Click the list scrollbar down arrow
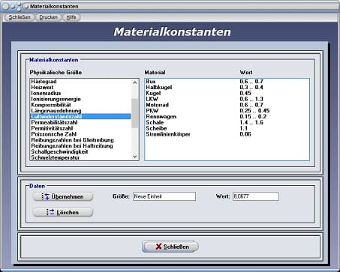 click(135, 157)
